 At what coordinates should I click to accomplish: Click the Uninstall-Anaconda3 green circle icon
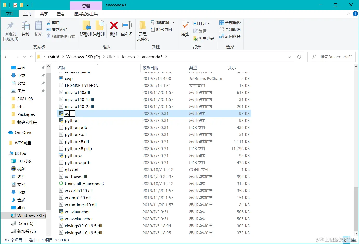pyautogui.click(x=61, y=183)
